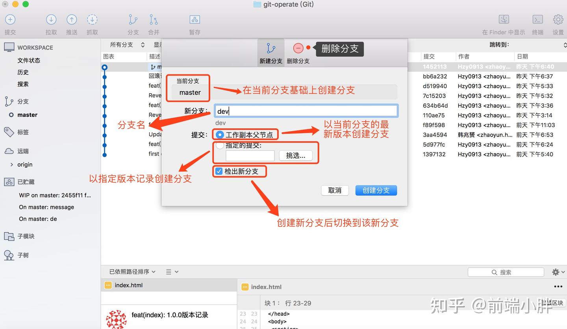Click the 挑选... commit picker button

tap(296, 156)
